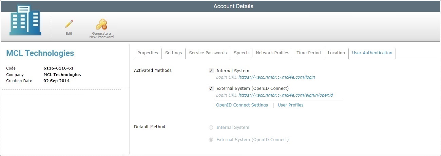Click the creation date 02 Sep 2014
Screen dimensions: 441x156
pos(56,81)
